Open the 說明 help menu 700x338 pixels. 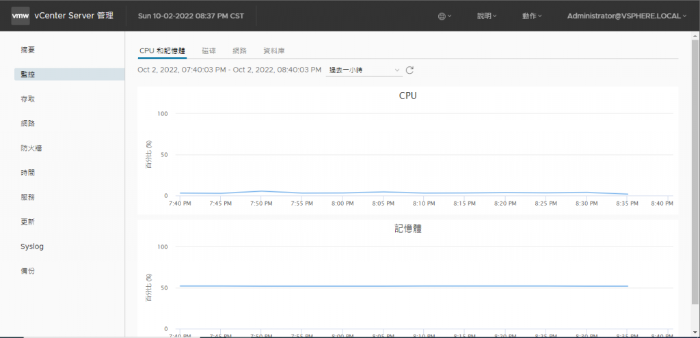(487, 16)
